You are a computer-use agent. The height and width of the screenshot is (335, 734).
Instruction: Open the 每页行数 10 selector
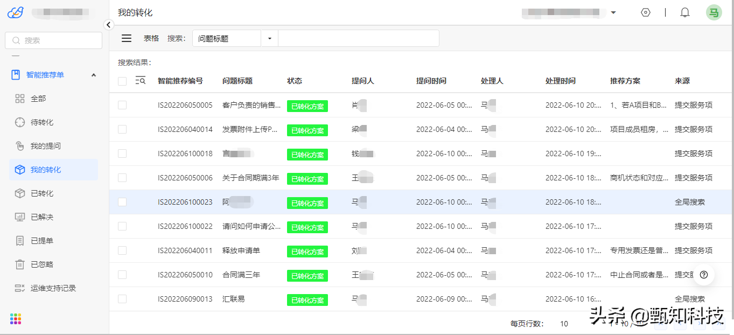tap(564, 324)
